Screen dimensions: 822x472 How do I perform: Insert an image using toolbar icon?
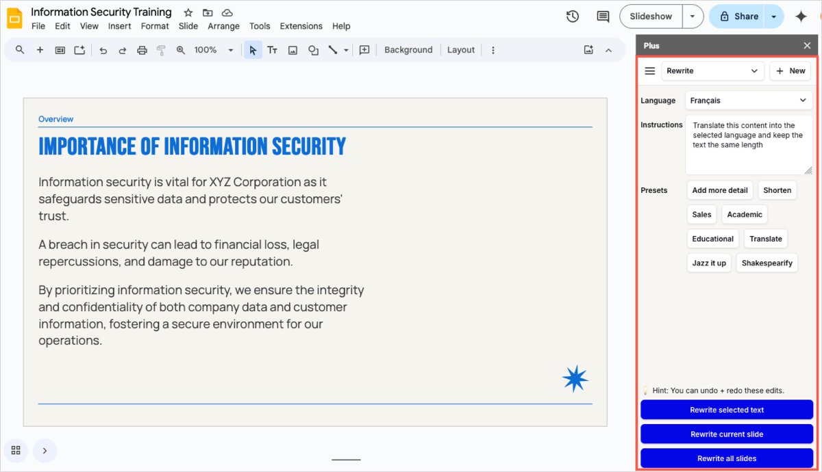pos(293,50)
